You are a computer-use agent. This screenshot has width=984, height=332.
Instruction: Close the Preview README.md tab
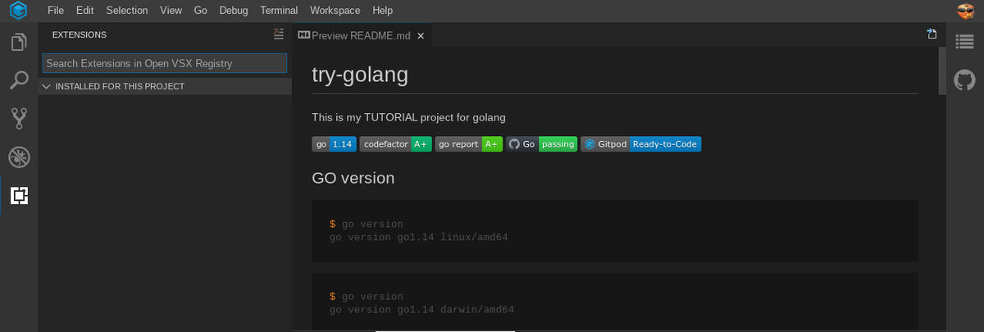421,36
